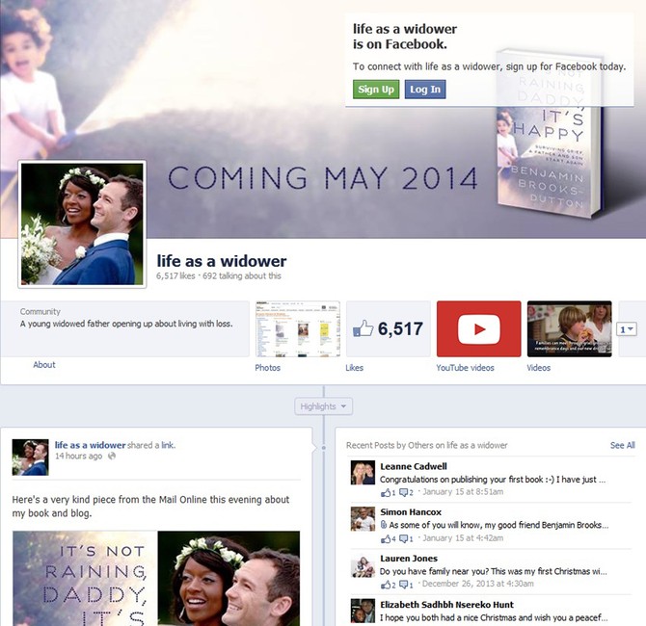Image resolution: width=646 pixels, height=626 pixels.
Task: Click the blue Log In button
Action: tap(425, 90)
